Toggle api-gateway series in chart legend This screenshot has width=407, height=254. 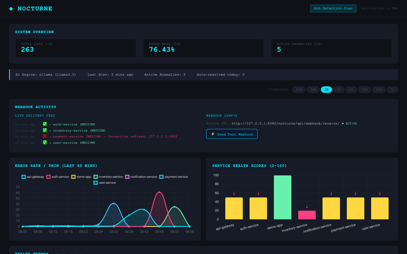click(x=33, y=177)
